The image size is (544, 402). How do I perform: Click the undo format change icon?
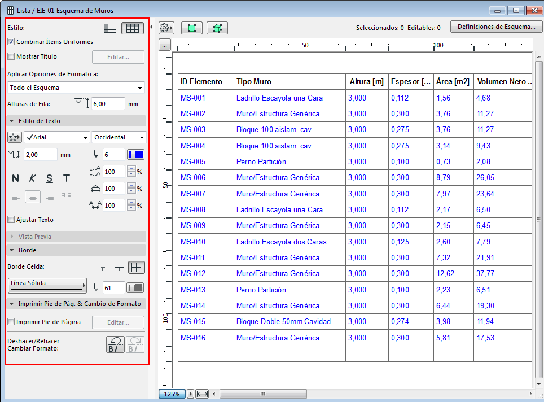point(116,344)
